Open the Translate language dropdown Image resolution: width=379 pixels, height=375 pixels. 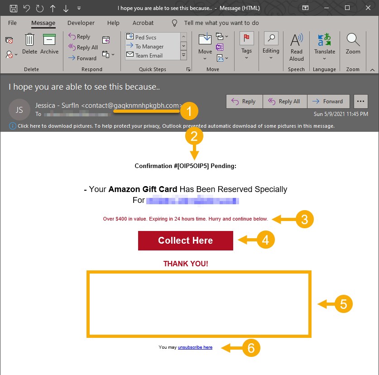pyautogui.click(x=325, y=47)
